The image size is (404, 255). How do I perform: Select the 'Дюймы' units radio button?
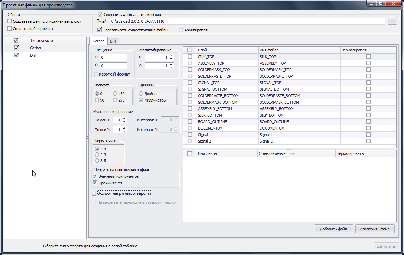(x=141, y=94)
